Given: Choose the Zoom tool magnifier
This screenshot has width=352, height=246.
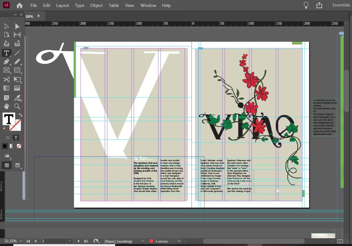Looking at the screenshot, I should 17,106.
